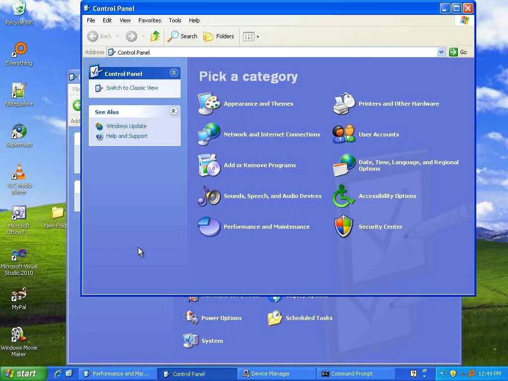
Task: Open the View menu
Action: pyautogui.click(x=125, y=20)
